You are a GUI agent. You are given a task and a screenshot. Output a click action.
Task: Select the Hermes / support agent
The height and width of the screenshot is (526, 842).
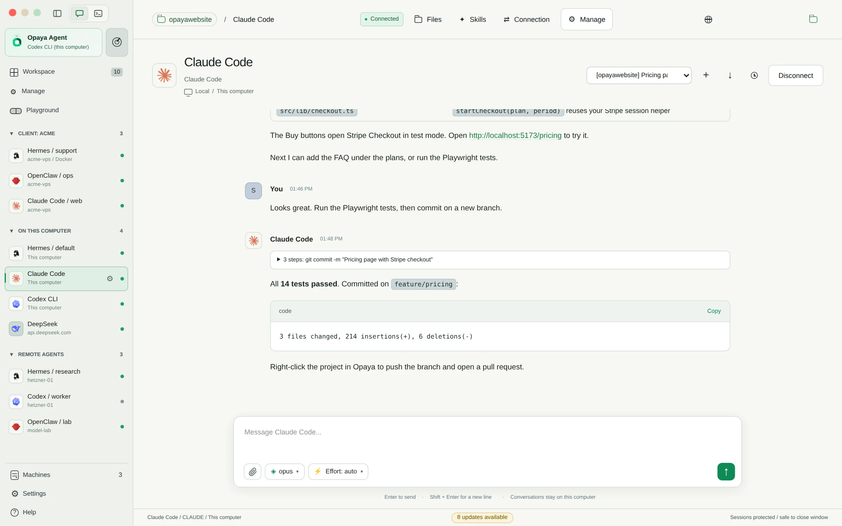[x=66, y=155]
